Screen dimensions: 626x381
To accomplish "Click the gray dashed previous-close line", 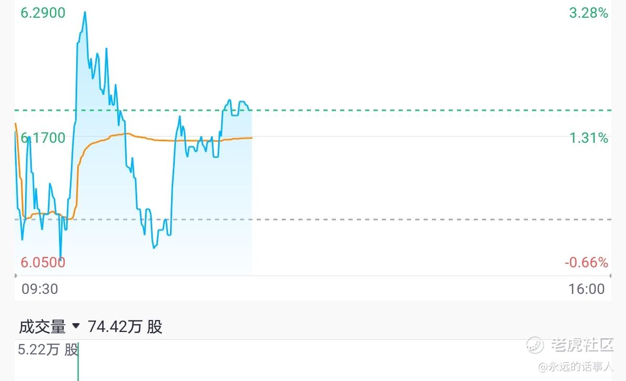I will (x=417, y=219).
